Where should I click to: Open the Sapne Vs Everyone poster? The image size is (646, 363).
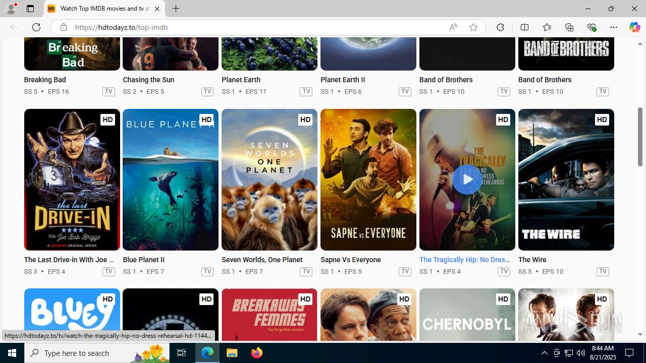(x=368, y=179)
